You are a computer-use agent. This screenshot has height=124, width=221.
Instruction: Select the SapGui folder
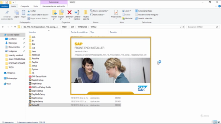33,62
